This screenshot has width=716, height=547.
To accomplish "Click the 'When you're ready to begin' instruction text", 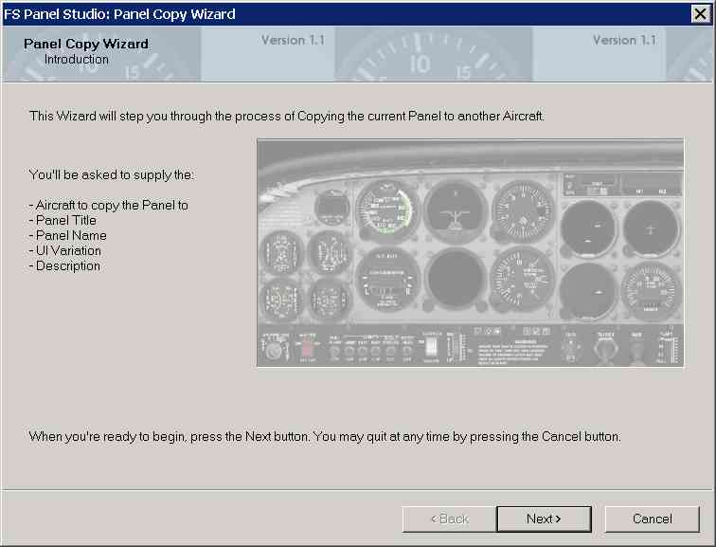I will coord(325,436).
